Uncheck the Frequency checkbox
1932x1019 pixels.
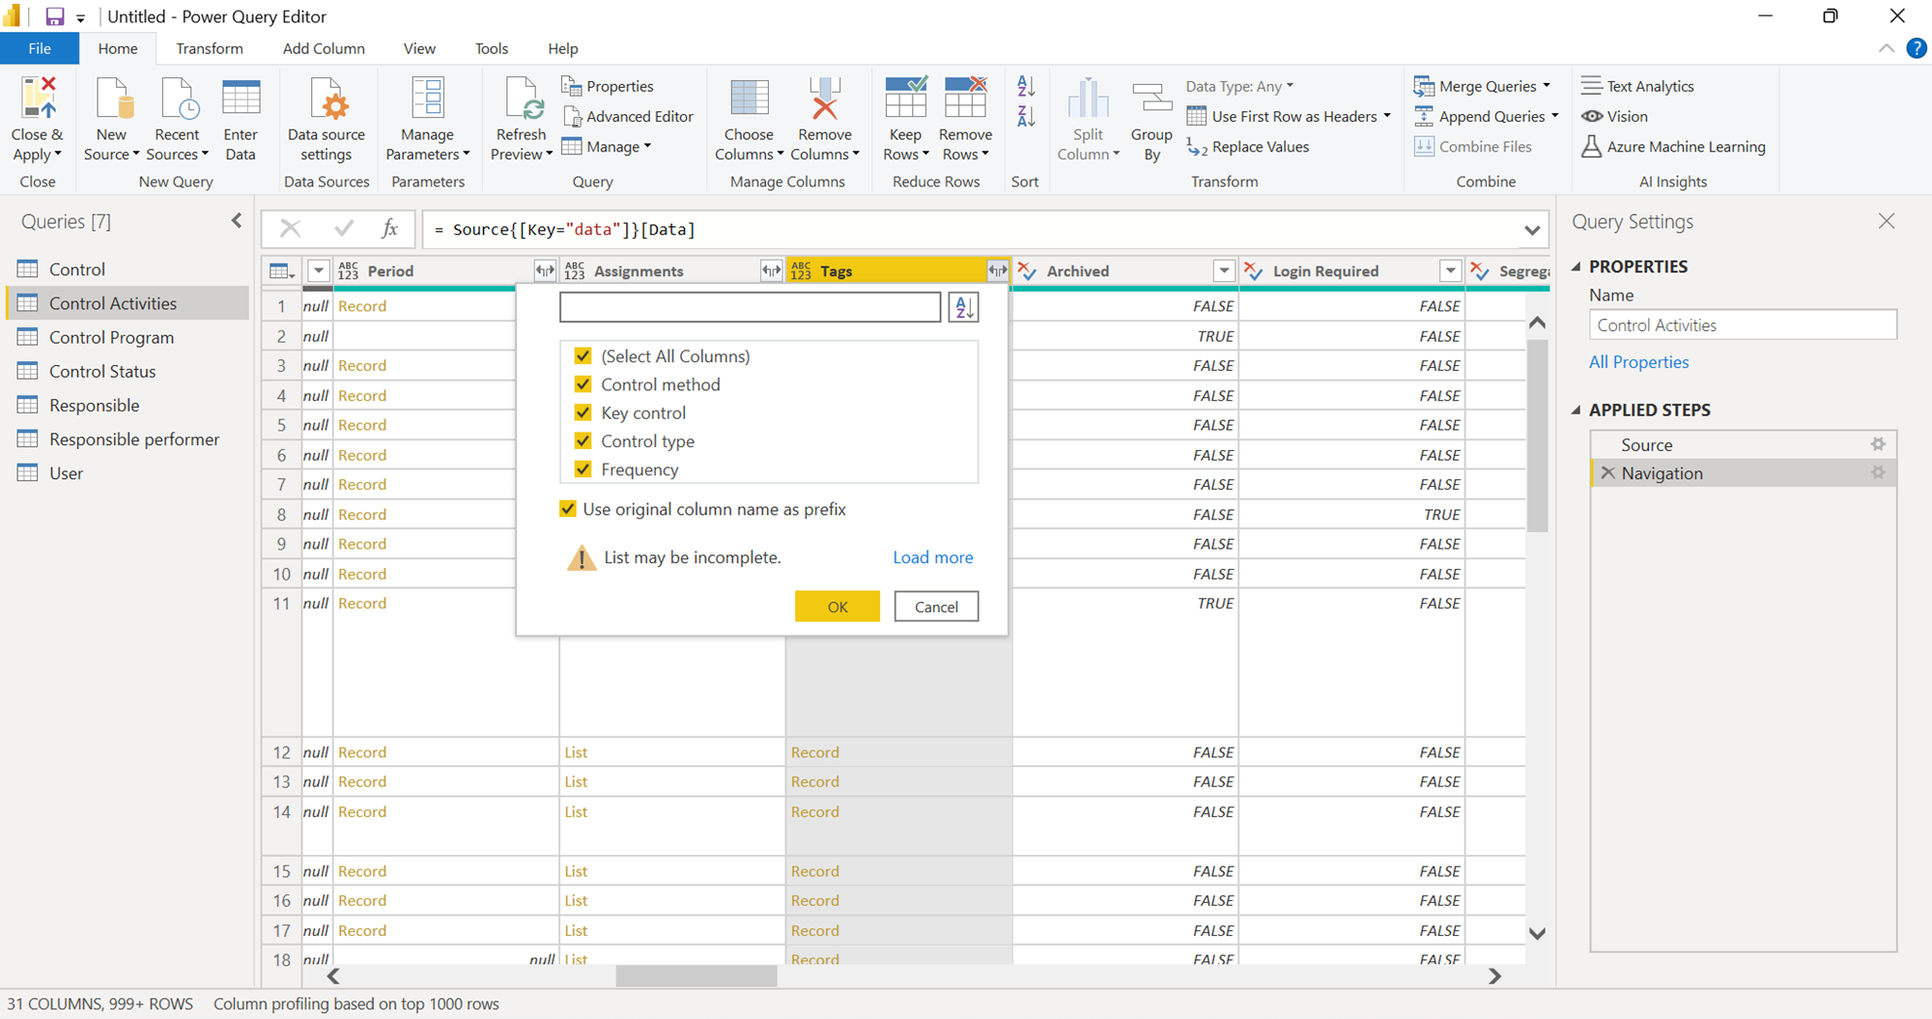coord(582,469)
